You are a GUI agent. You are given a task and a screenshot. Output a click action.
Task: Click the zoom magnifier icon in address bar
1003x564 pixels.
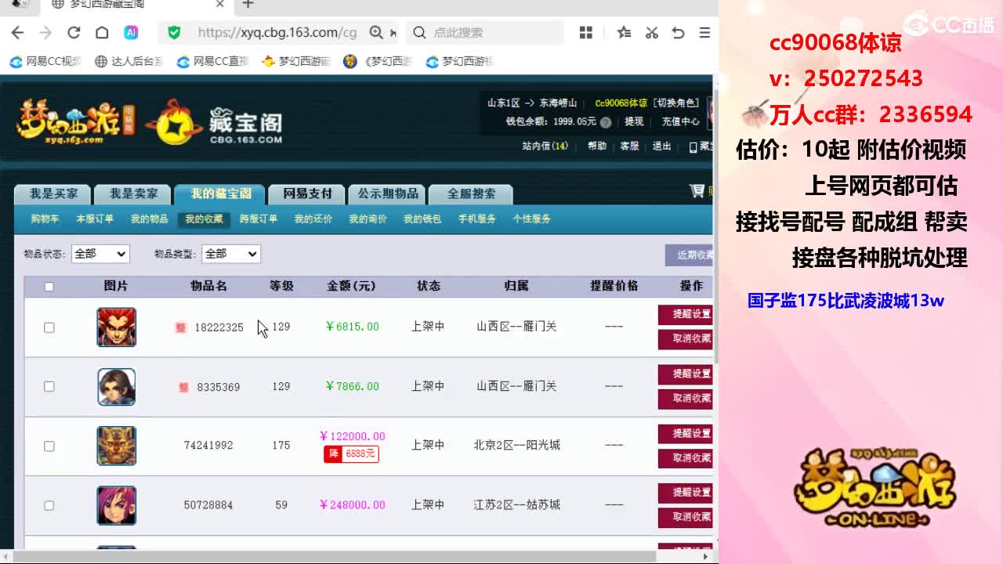[x=376, y=32]
